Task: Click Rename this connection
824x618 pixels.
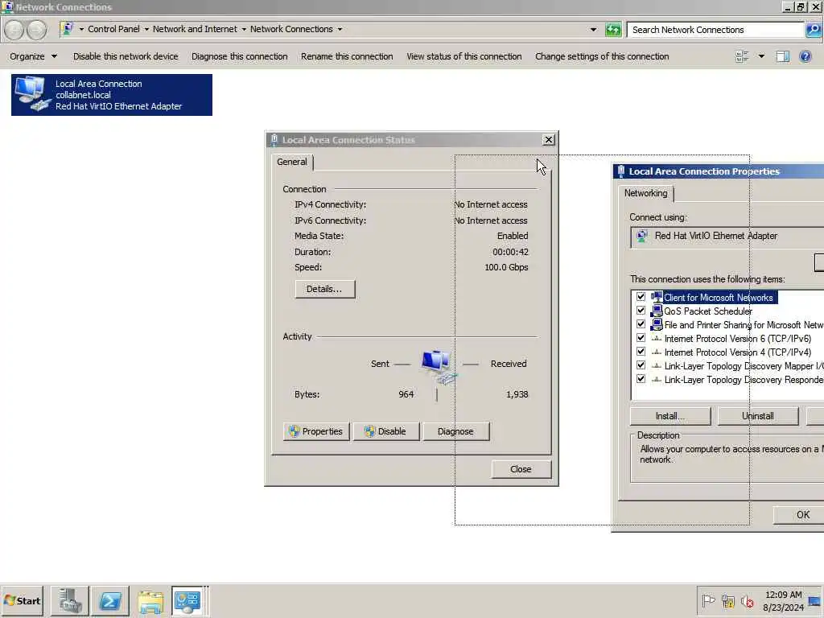Action: point(347,56)
